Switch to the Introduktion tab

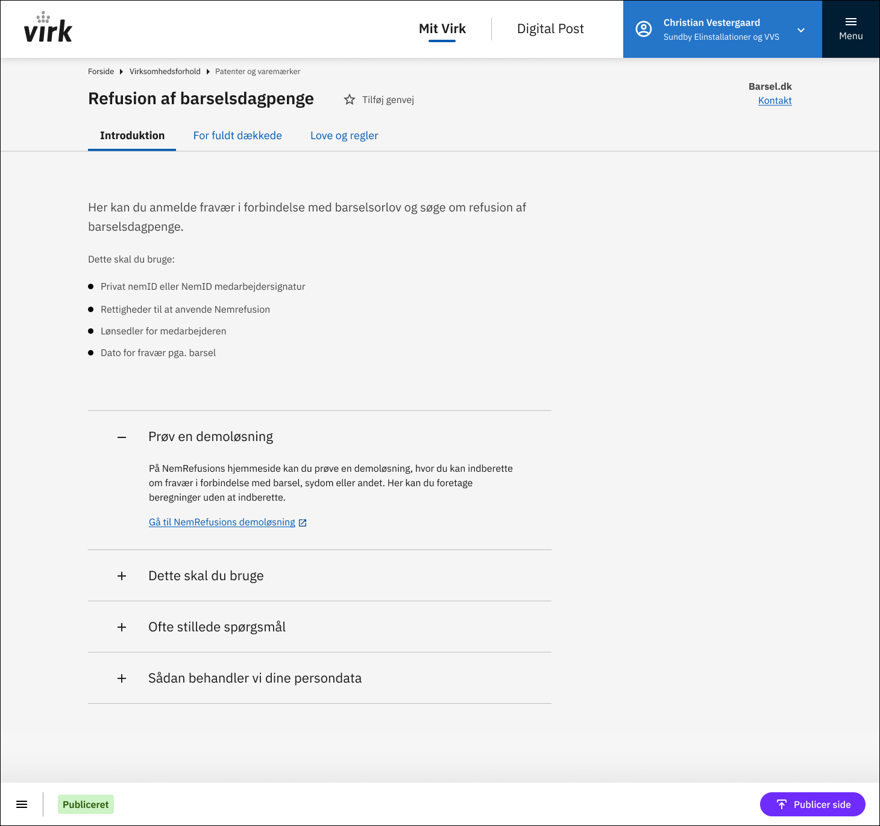click(x=132, y=136)
